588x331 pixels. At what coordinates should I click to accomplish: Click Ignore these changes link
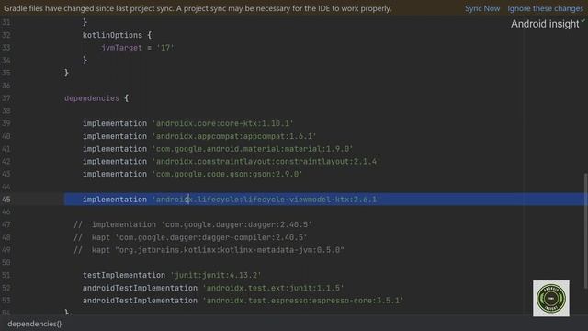545,8
